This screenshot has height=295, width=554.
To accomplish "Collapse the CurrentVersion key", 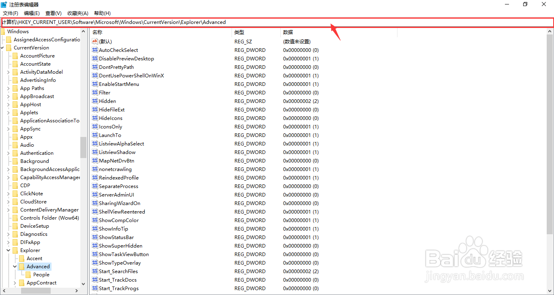I will pos(2,48).
